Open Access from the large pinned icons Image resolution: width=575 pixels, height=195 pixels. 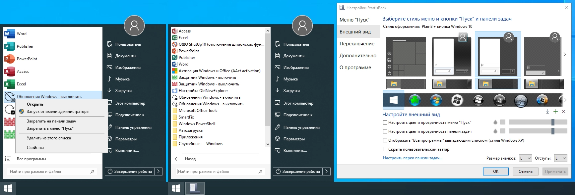pos(9,72)
